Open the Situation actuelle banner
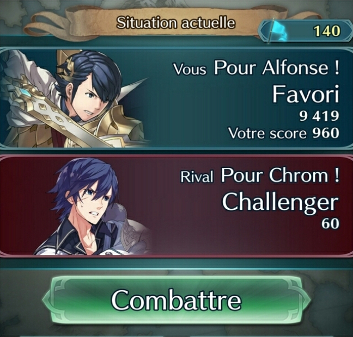Viewport: 353px width, 337px height. 144,23
